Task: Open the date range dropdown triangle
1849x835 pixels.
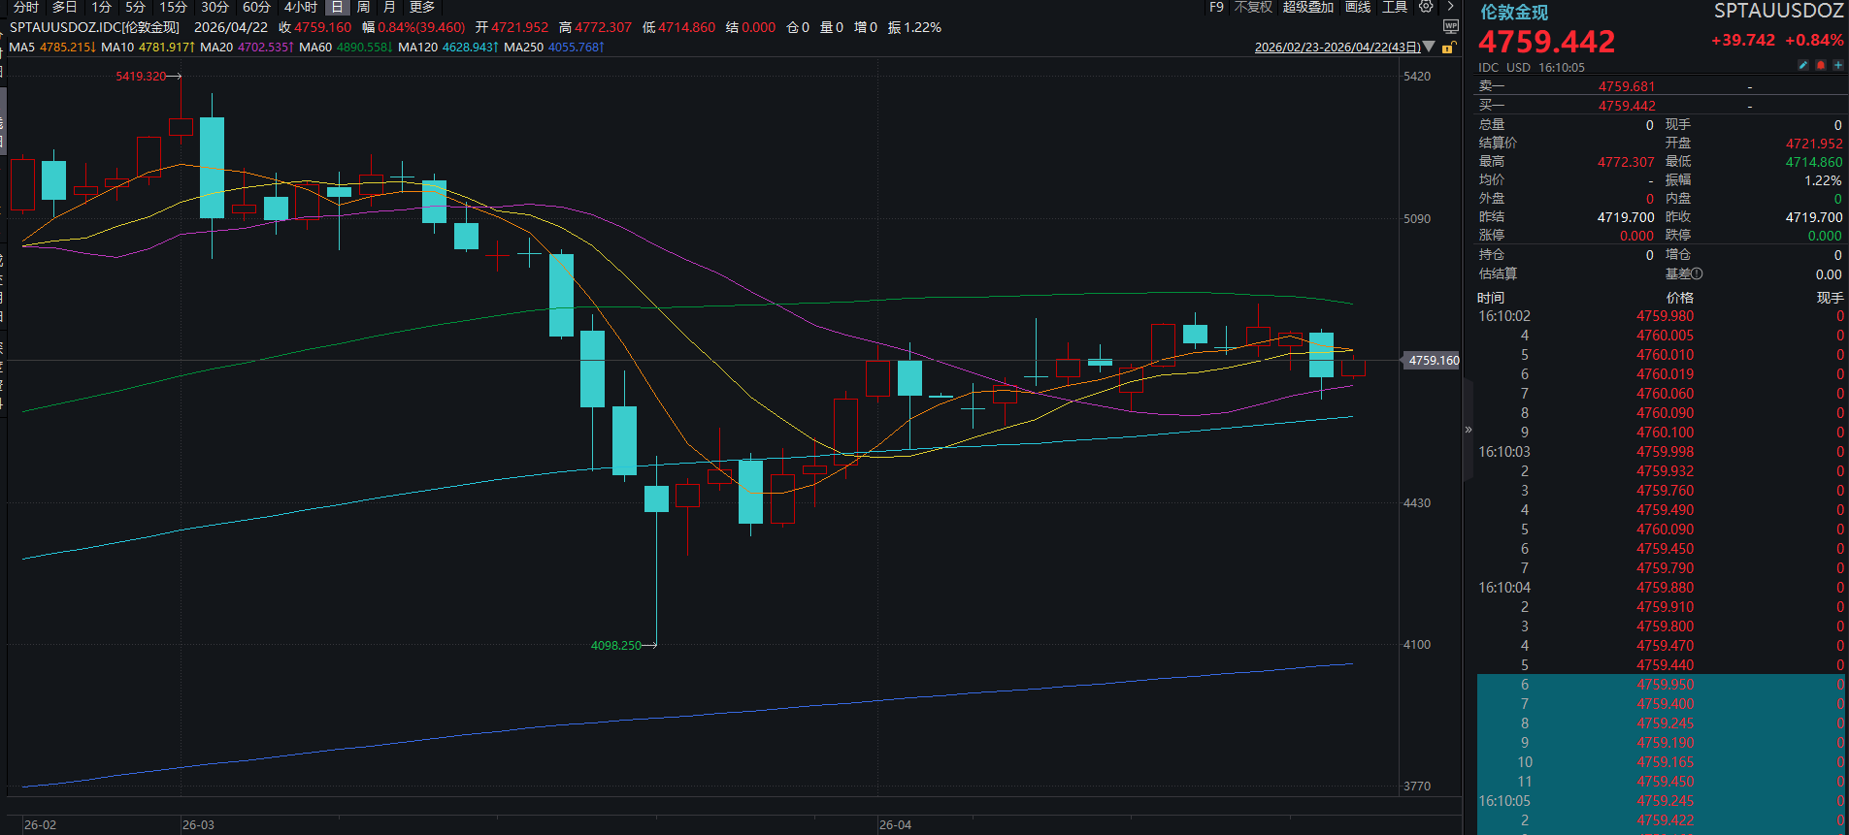Action: pos(1429,47)
